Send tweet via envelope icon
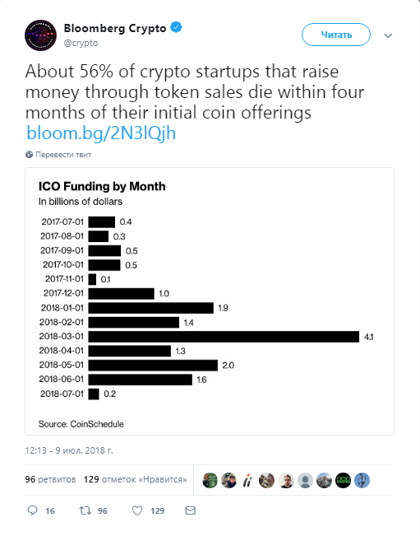Image resolution: width=420 pixels, height=536 pixels. (x=191, y=510)
